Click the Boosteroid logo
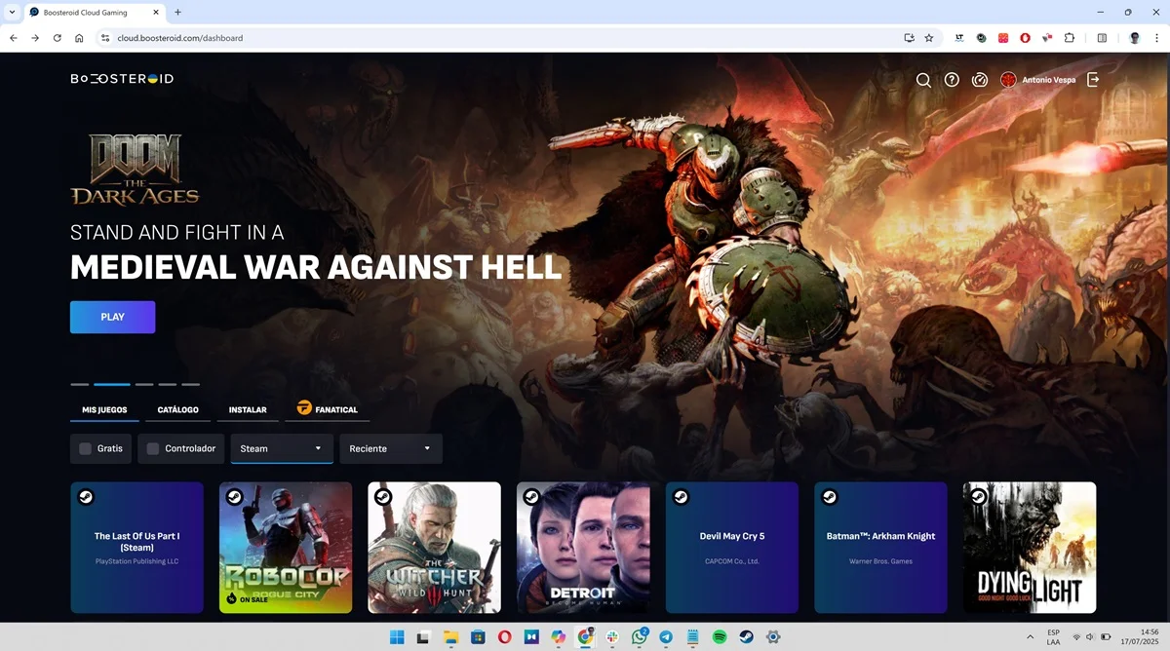Screen dimensions: 1170x651 (x=122, y=79)
